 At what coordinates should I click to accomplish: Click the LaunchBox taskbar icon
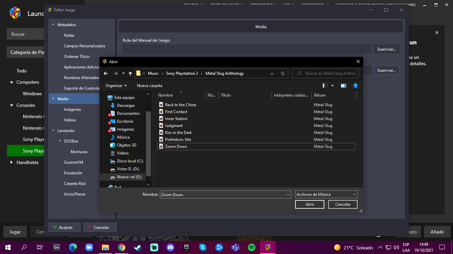268,247
